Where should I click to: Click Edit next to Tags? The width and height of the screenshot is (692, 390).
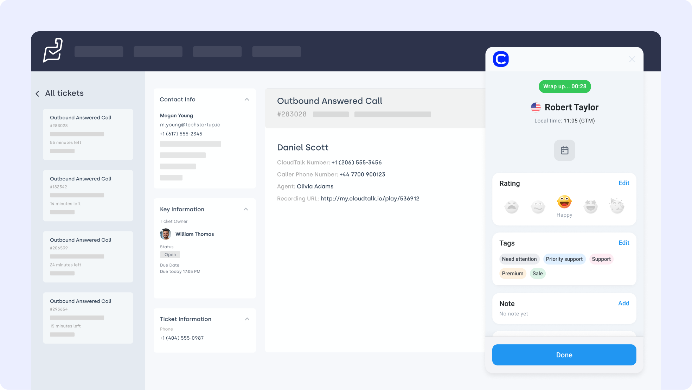[624, 243]
